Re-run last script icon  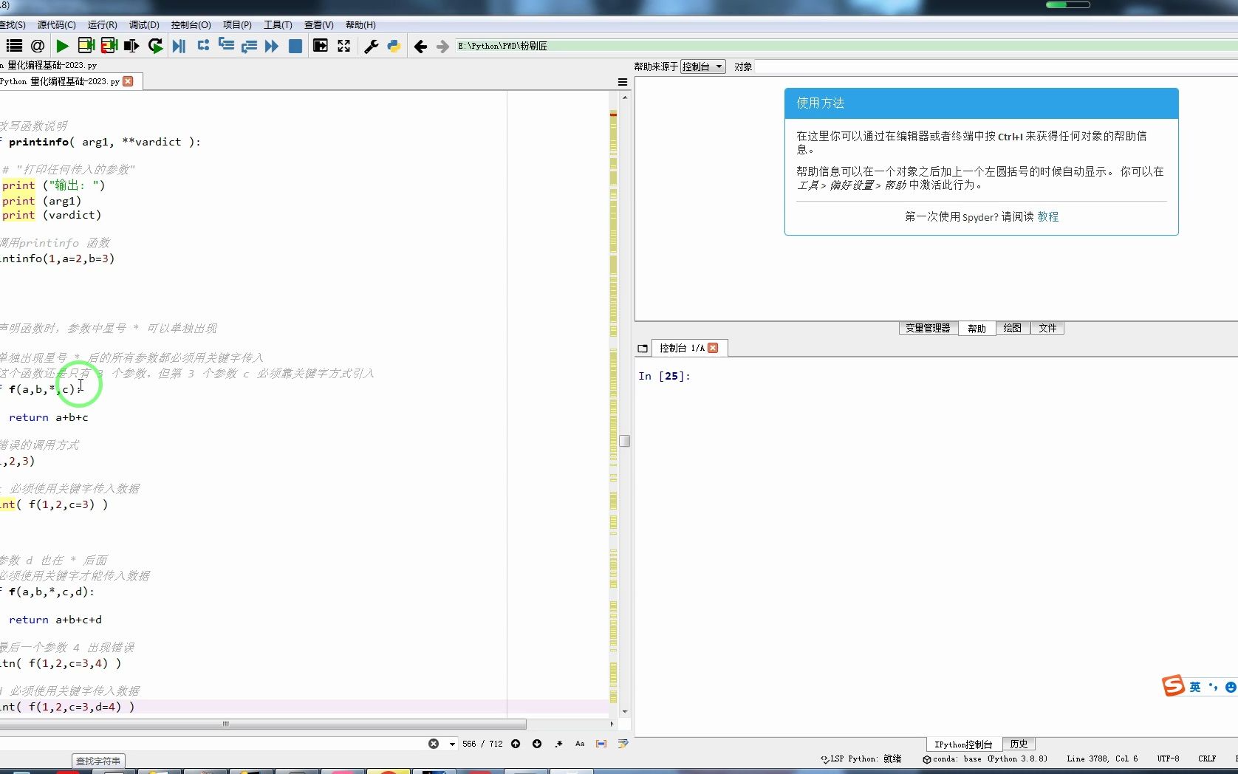point(155,46)
